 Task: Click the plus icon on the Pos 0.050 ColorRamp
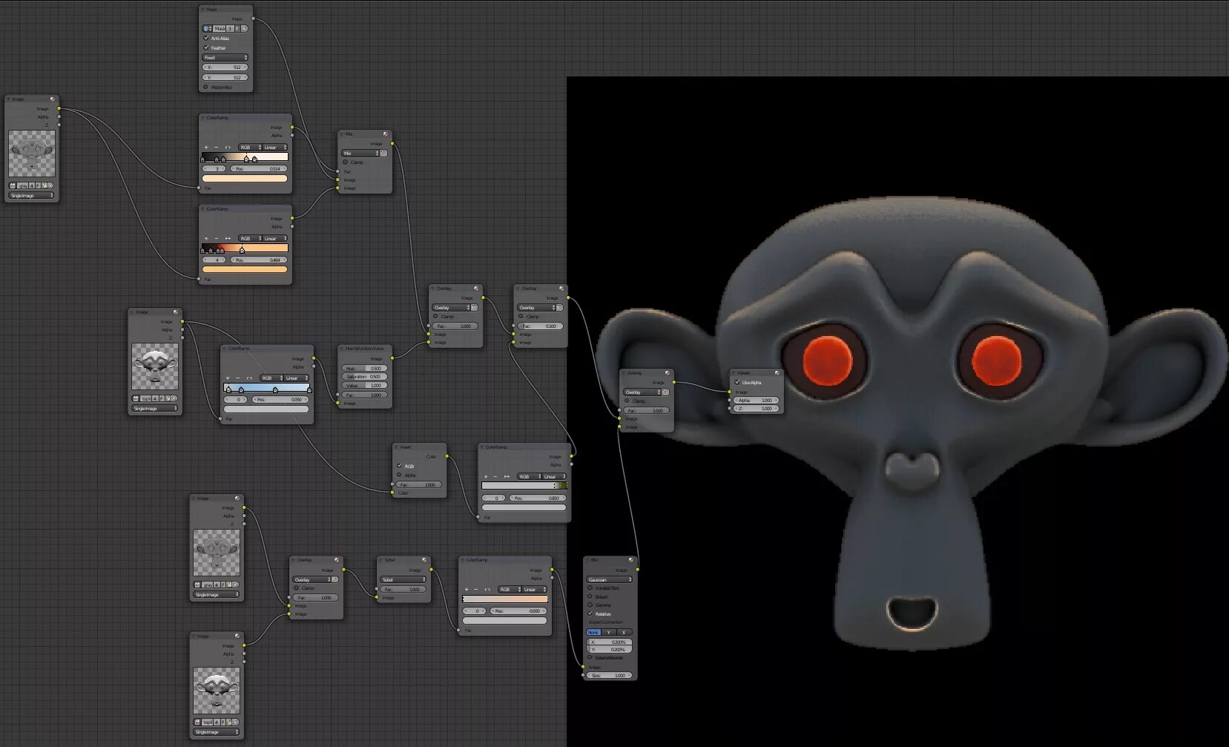228,378
